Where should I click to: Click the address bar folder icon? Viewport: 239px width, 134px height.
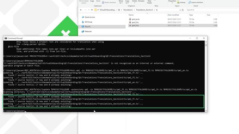[x=96, y=10]
